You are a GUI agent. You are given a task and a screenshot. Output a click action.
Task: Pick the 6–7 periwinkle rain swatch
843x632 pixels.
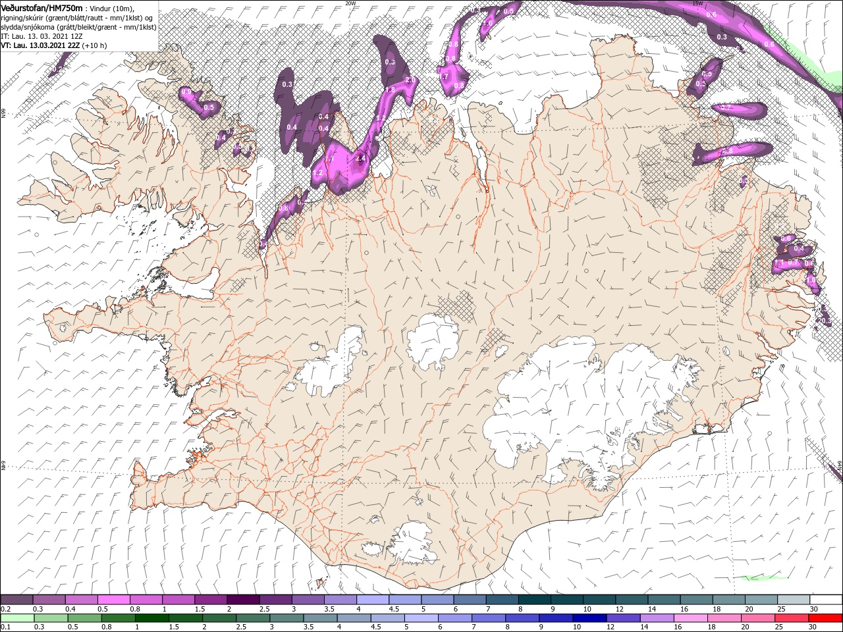pyautogui.click(x=454, y=618)
